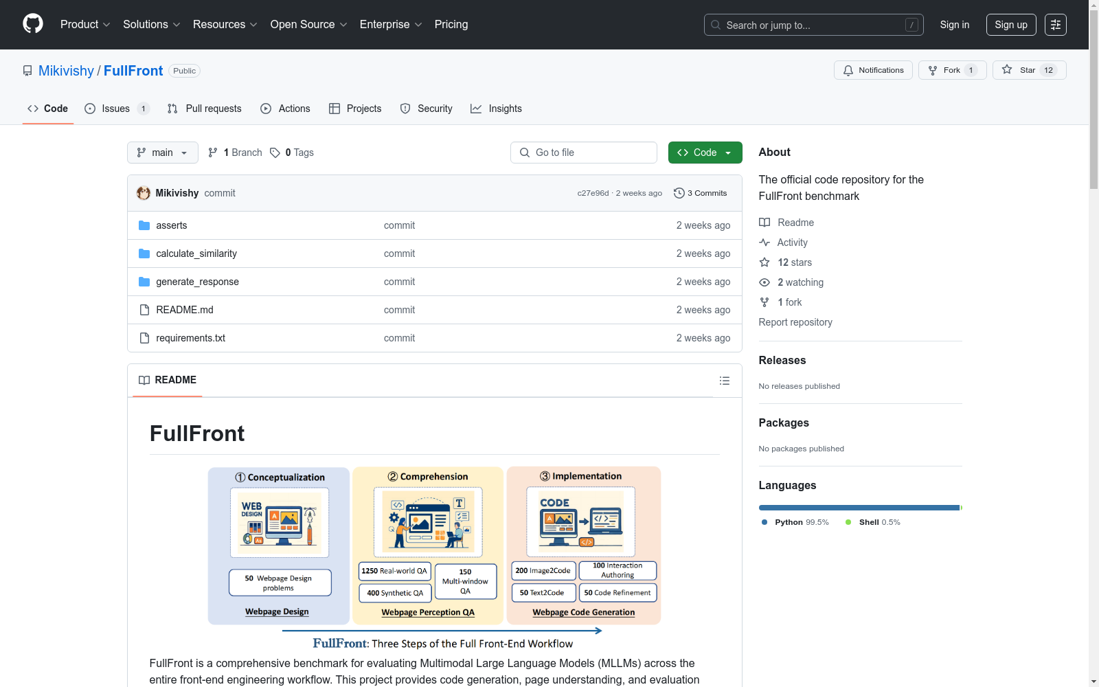Click the README.md file icon
The height and width of the screenshot is (687, 1099).
point(144,310)
